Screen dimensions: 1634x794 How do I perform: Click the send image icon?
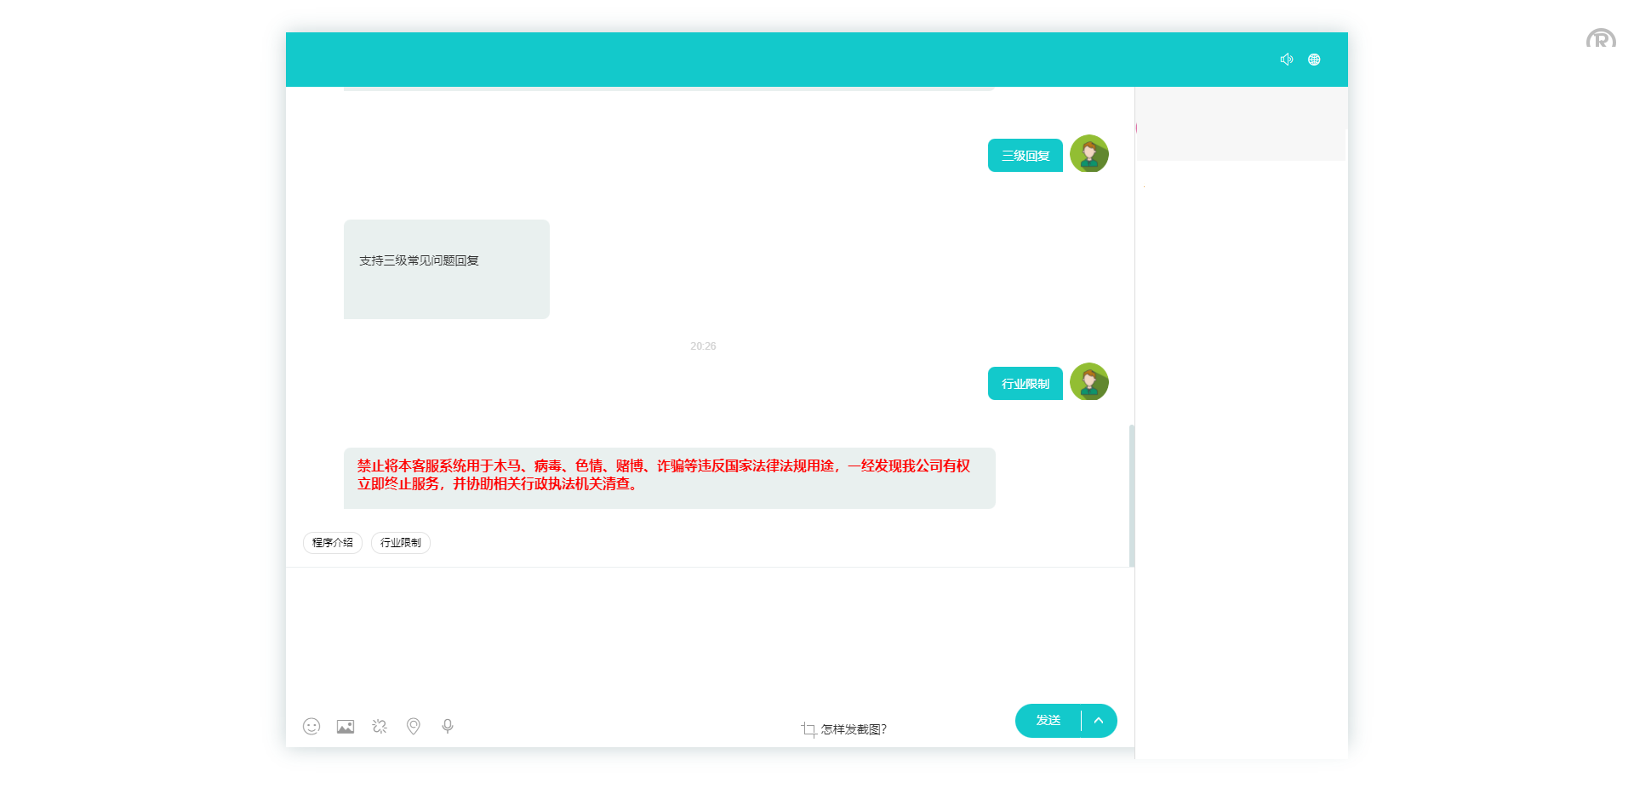[x=346, y=726]
